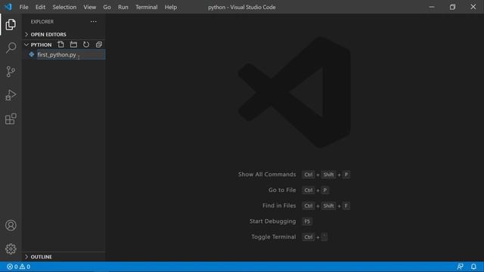Open the Help menu
The width and height of the screenshot is (484, 272).
coord(171,7)
